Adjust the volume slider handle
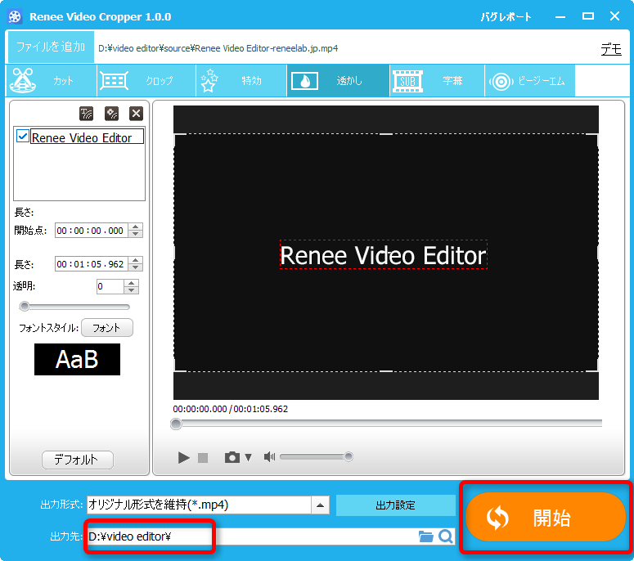The height and width of the screenshot is (561, 634). point(348,456)
